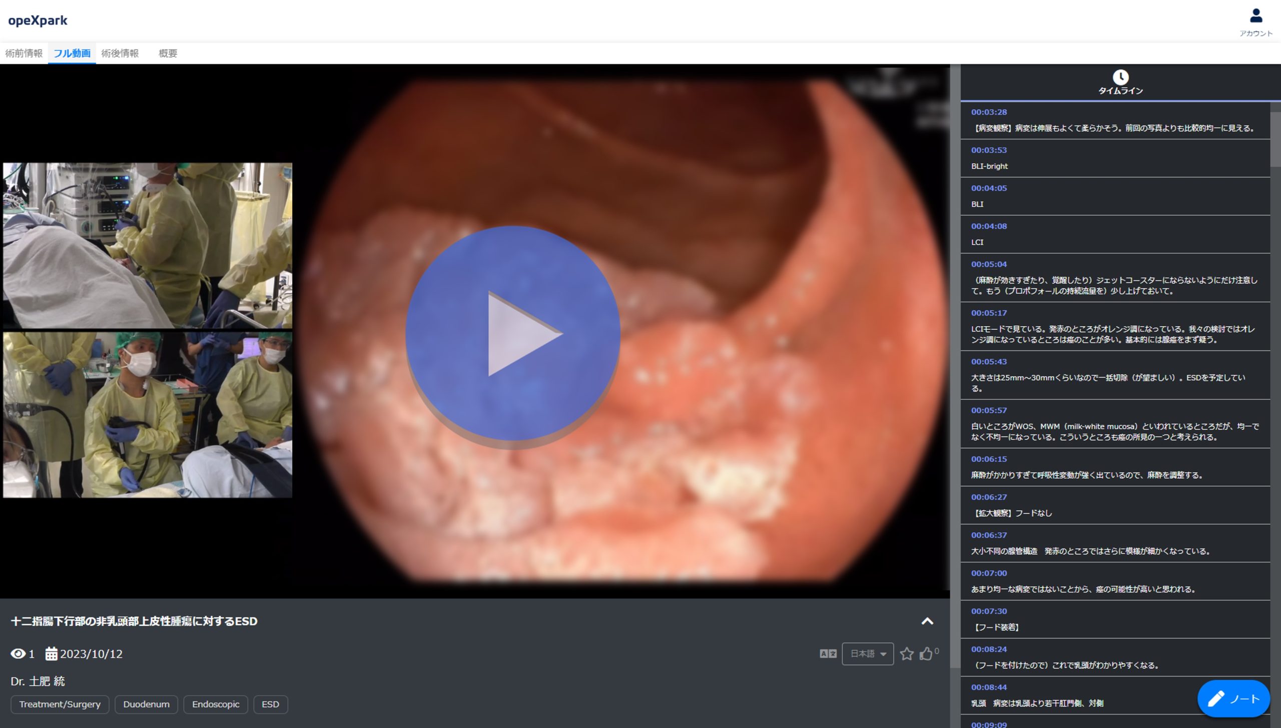The height and width of the screenshot is (728, 1281).
Task: Open the 日本語 language dropdown
Action: click(x=868, y=653)
